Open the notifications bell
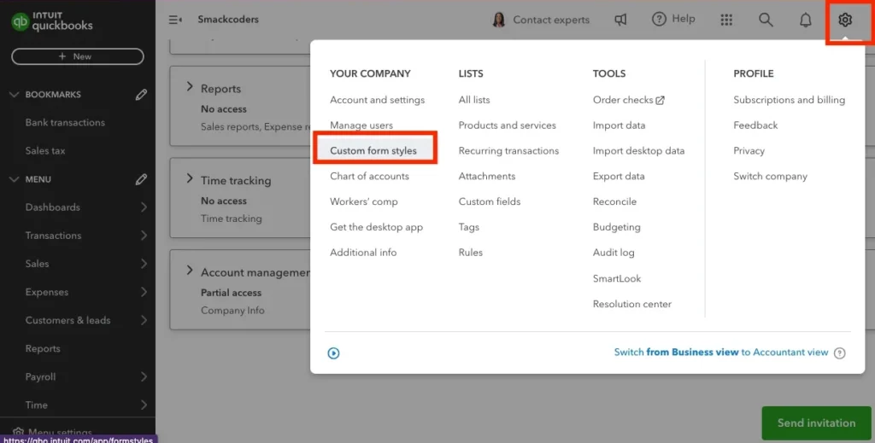The width and height of the screenshot is (875, 443). click(805, 20)
